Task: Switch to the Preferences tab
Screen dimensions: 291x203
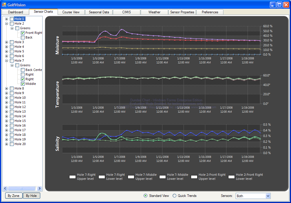Action: (210, 12)
